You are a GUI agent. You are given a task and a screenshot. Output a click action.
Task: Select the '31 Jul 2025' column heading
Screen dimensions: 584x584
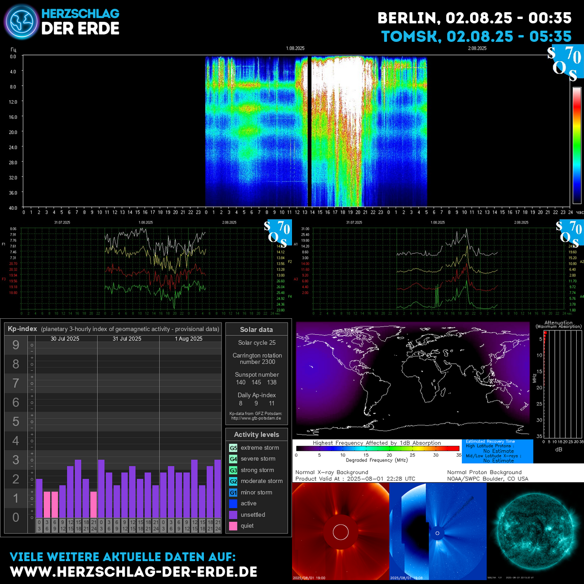[127, 339]
